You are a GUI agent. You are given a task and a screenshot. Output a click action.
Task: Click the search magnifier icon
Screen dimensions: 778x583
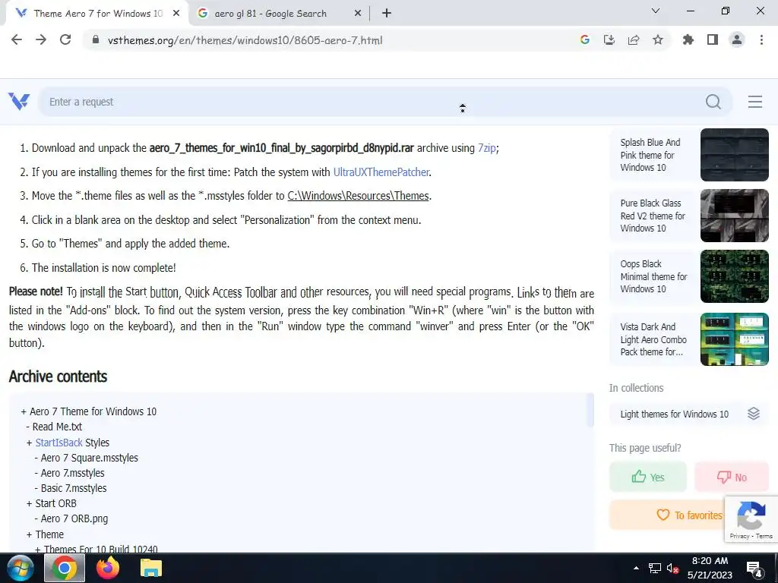[x=713, y=102]
